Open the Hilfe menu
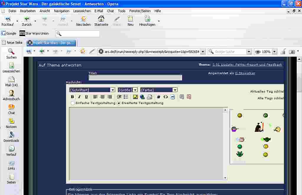302x195 pixels. pyautogui.click(x=158, y=11)
